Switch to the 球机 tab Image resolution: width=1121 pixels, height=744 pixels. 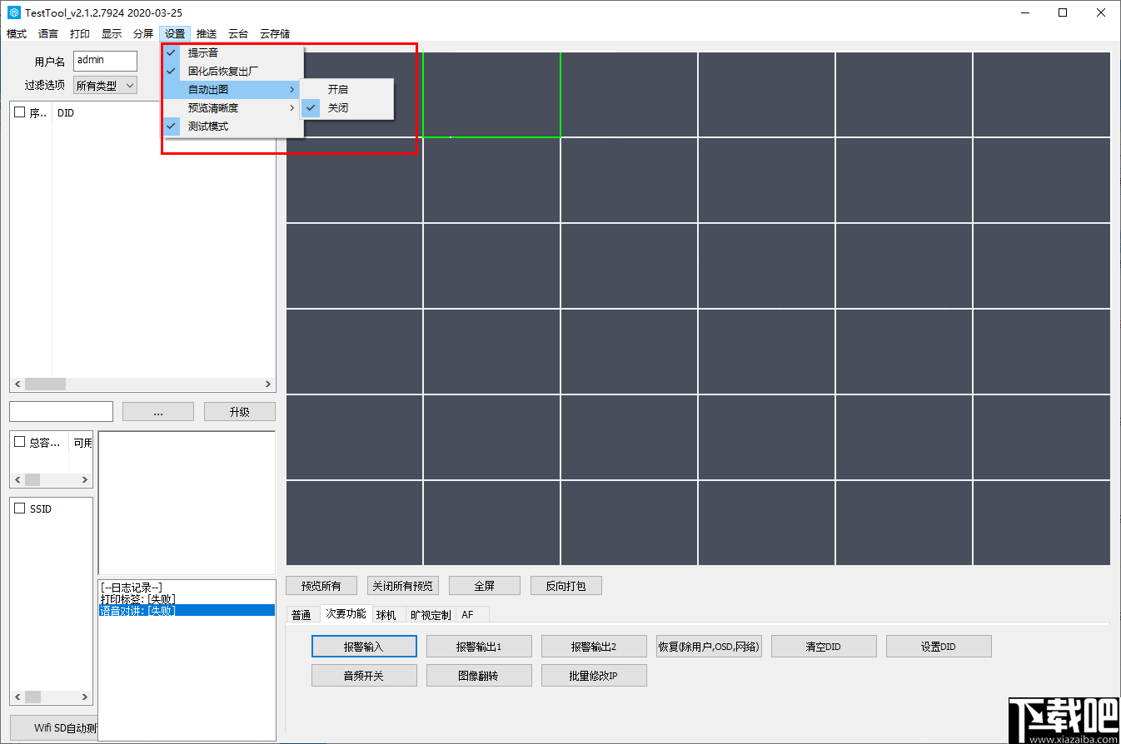[388, 614]
